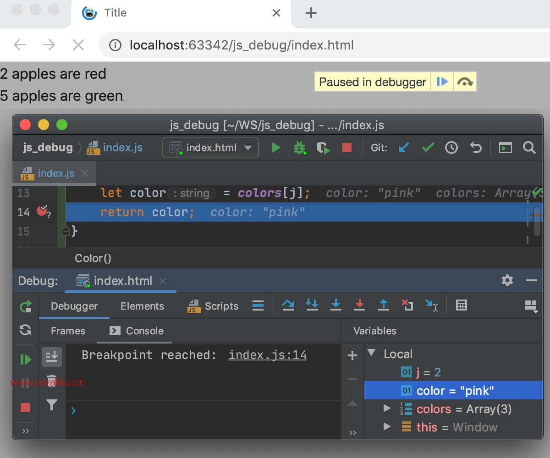
Task: Collapse the function fold marker at line 15
Action: pos(66,231)
